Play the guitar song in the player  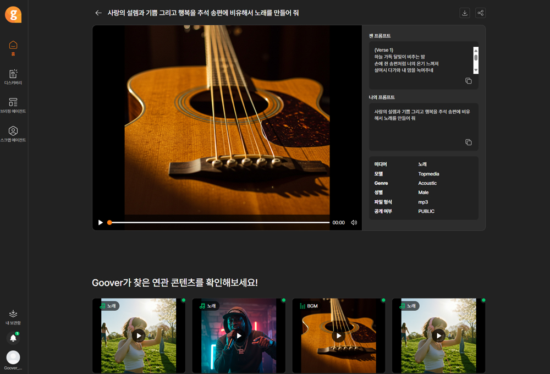[x=101, y=223]
